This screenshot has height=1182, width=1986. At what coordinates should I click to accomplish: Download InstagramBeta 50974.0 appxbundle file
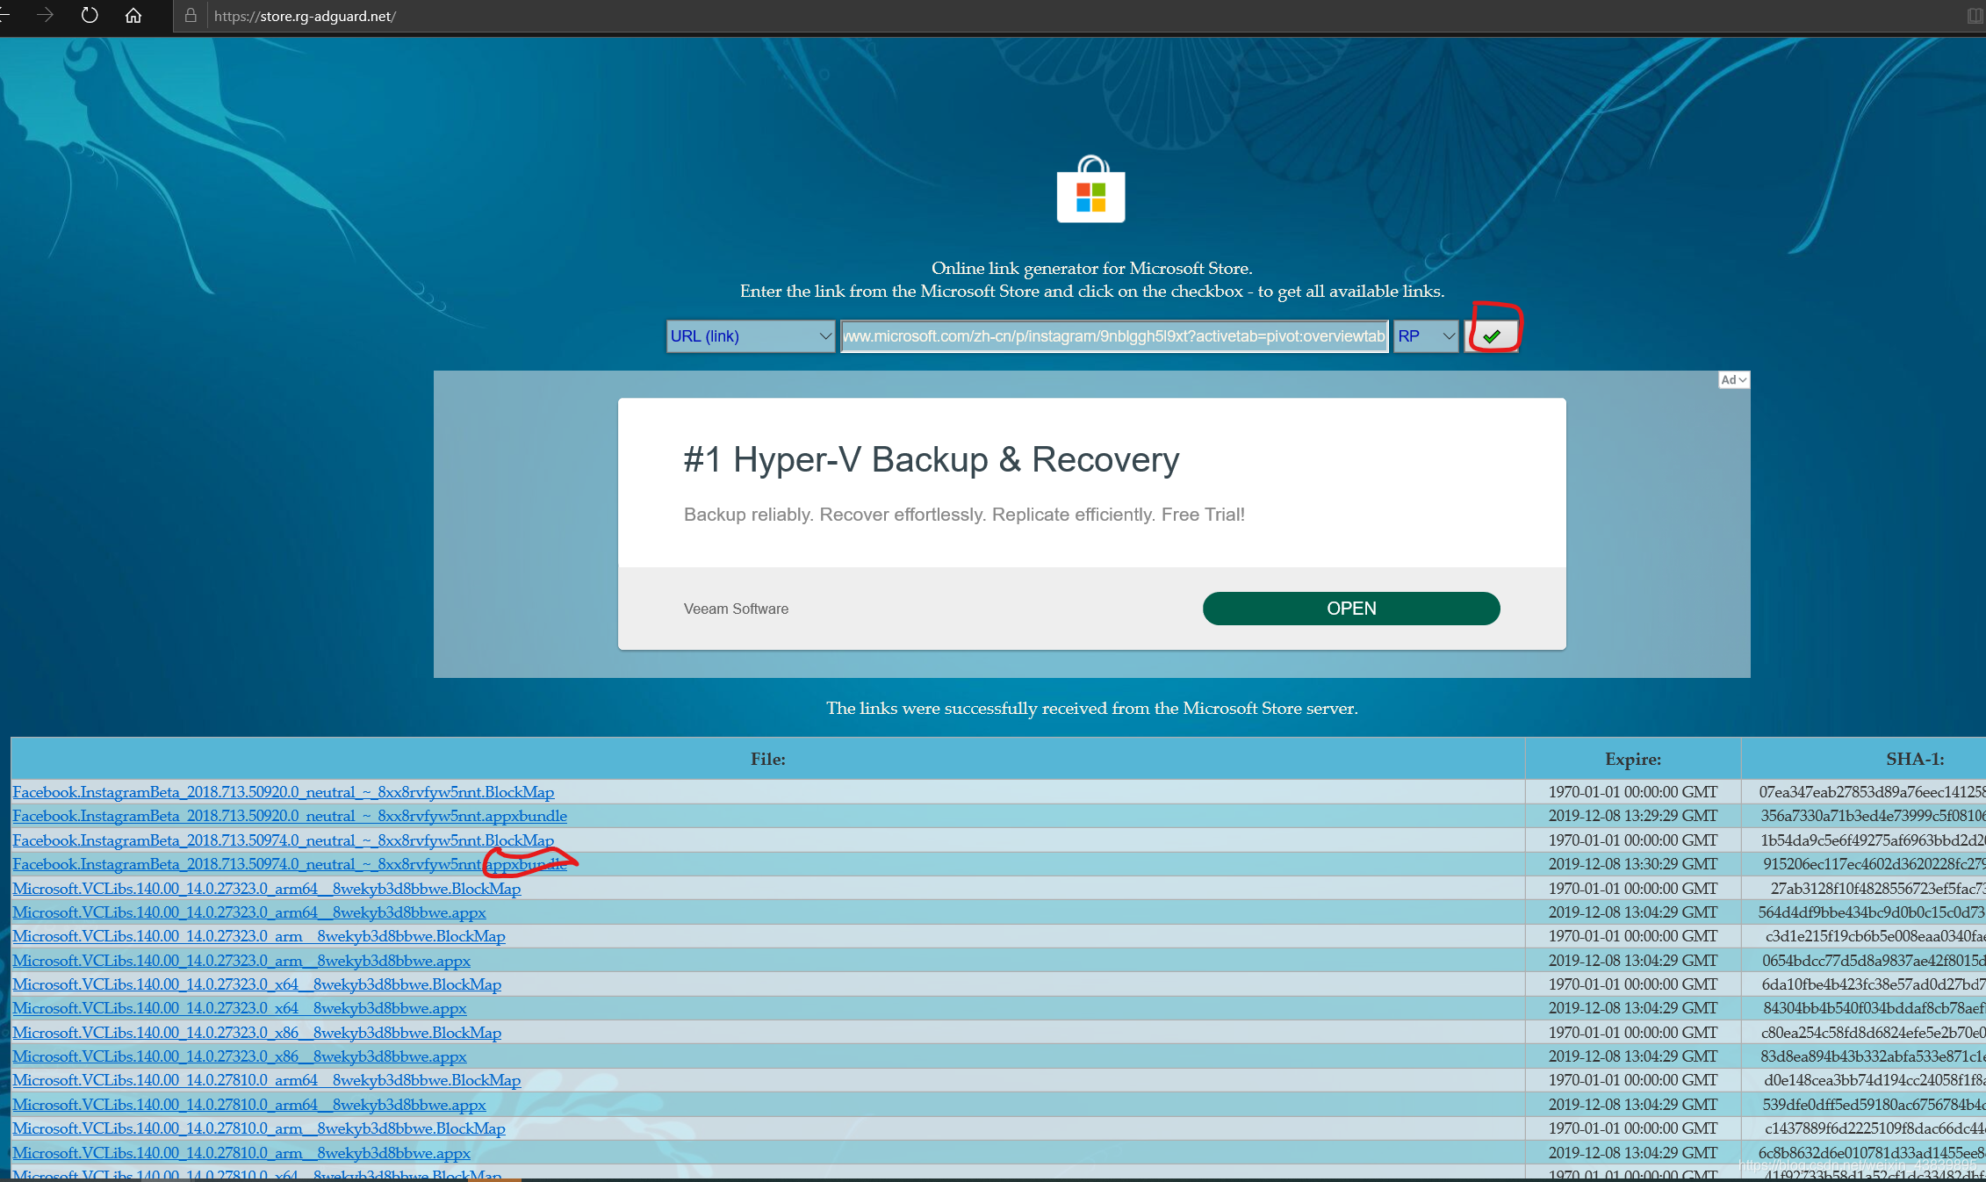(x=290, y=864)
